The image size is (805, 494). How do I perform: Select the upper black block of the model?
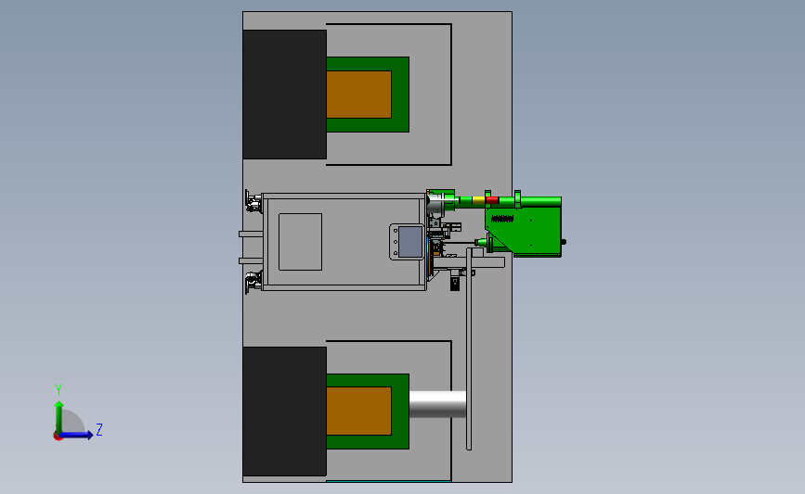[284, 95]
